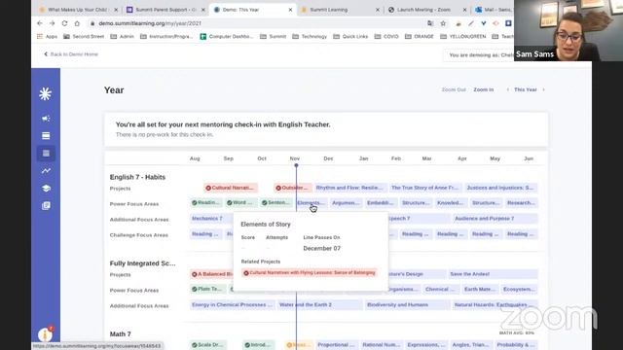Image resolution: width=623 pixels, height=350 pixels.
Task: Click the This Year label
Action: [x=526, y=89]
